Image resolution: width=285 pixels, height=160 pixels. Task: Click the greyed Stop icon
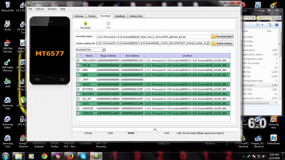click(x=108, y=24)
